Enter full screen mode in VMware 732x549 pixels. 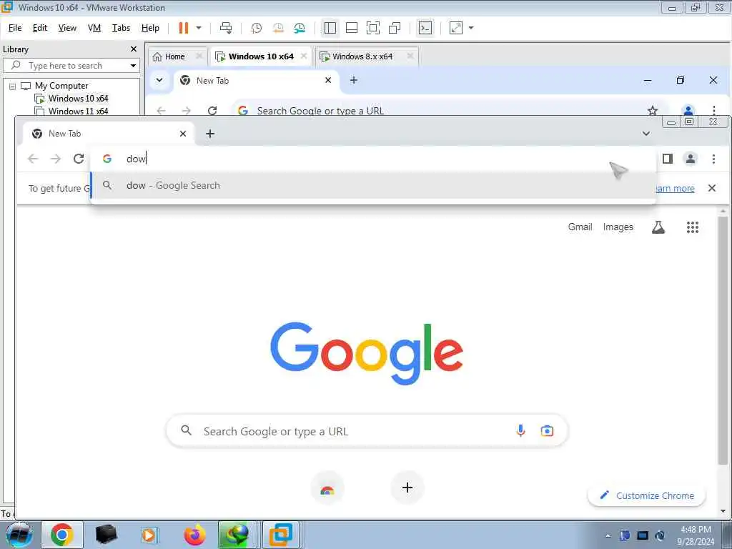point(373,28)
